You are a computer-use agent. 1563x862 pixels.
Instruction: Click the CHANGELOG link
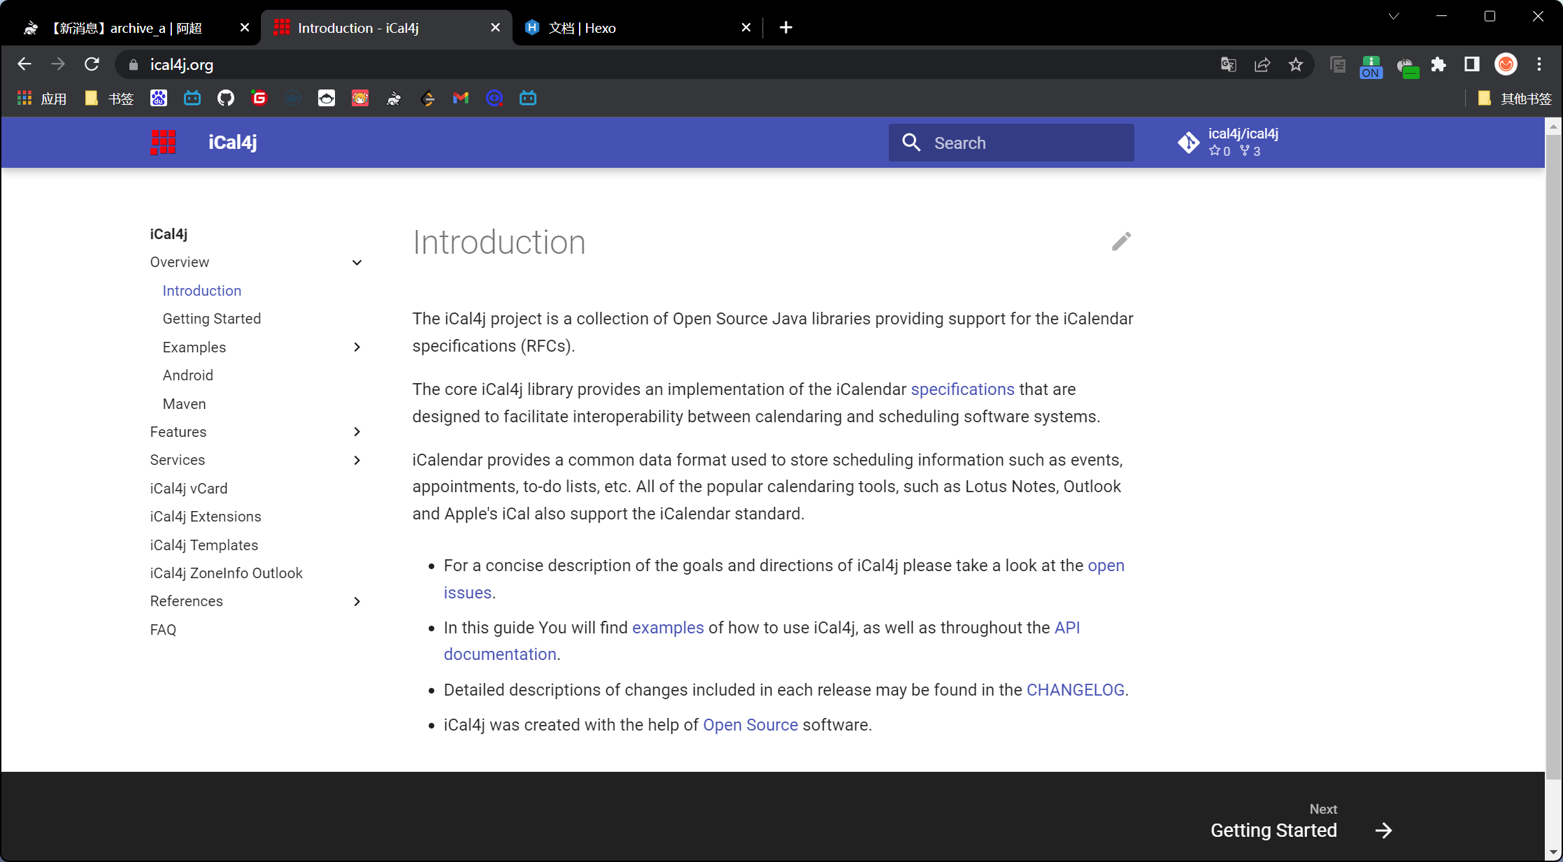[1075, 690]
